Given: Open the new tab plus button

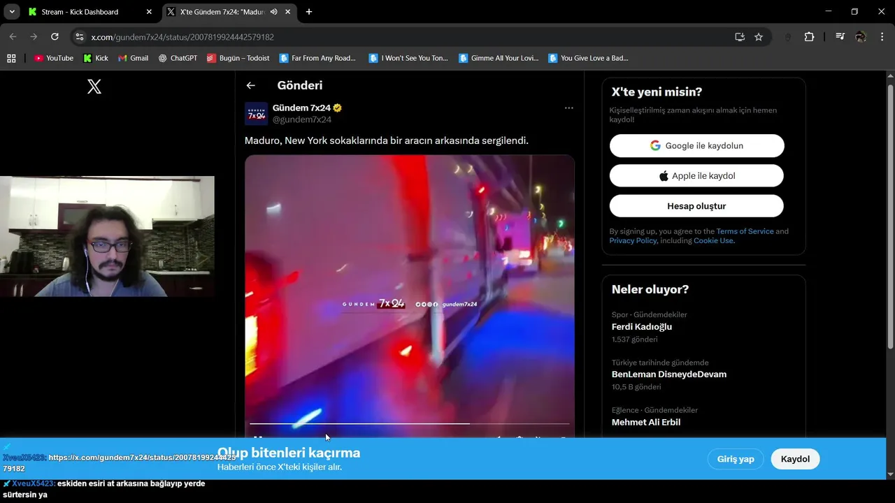Looking at the screenshot, I should coord(309,12).
